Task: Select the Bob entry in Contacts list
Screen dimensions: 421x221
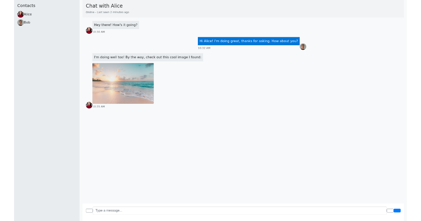Action: click(27, 22)
